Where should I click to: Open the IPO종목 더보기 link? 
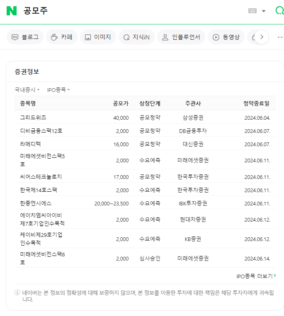coord(256,276)
